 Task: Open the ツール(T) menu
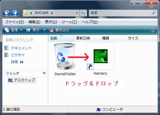click(x=69, y=22)
